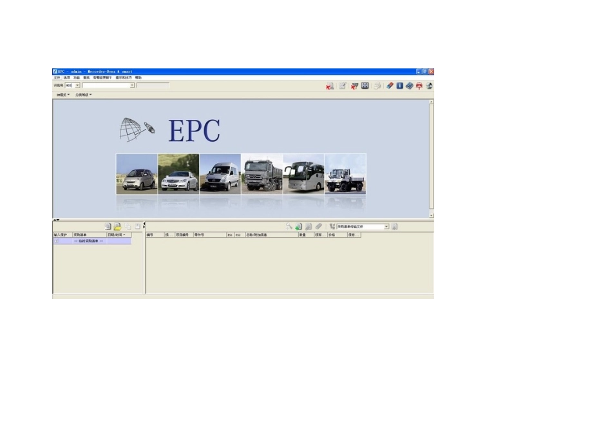
Task: Click the fullscreen expand arrows icon
Action: [365, 86]
